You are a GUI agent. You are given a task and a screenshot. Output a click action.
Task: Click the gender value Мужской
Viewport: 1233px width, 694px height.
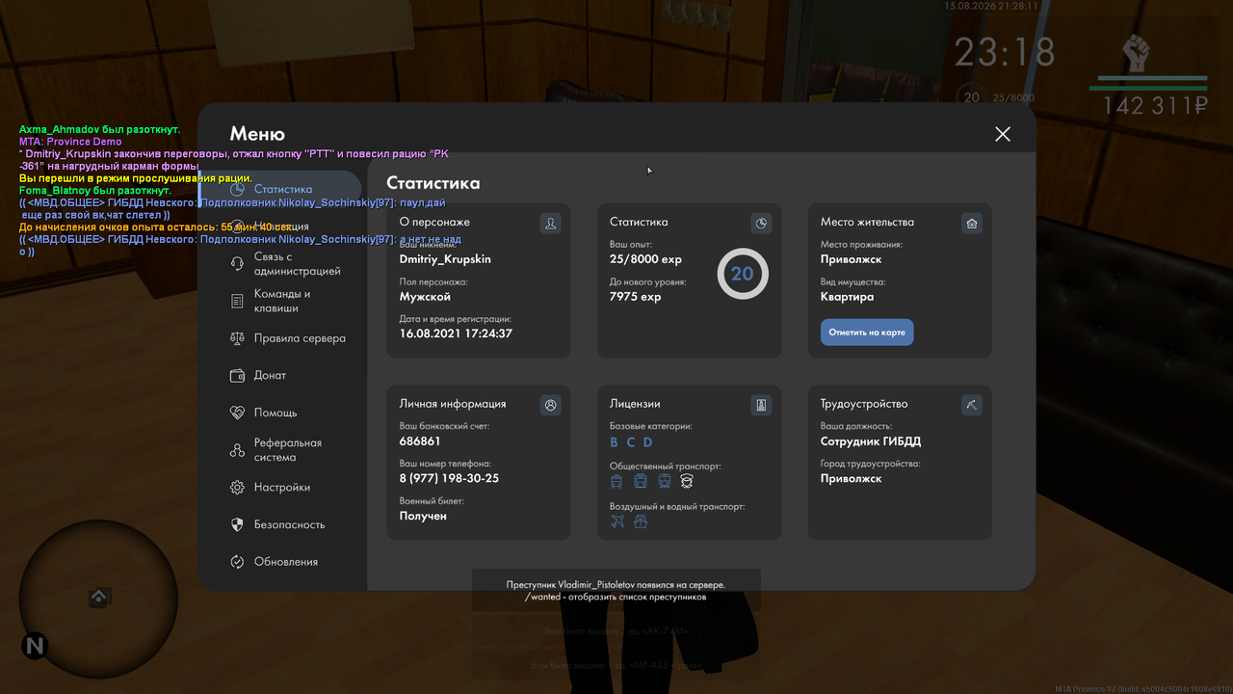[x=425, y=297]
